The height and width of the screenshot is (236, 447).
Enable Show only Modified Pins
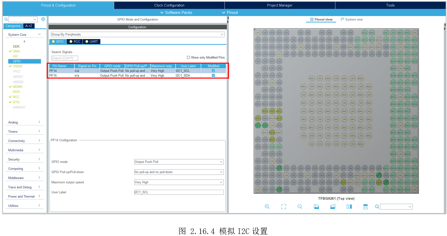click(x=188, y=57)
